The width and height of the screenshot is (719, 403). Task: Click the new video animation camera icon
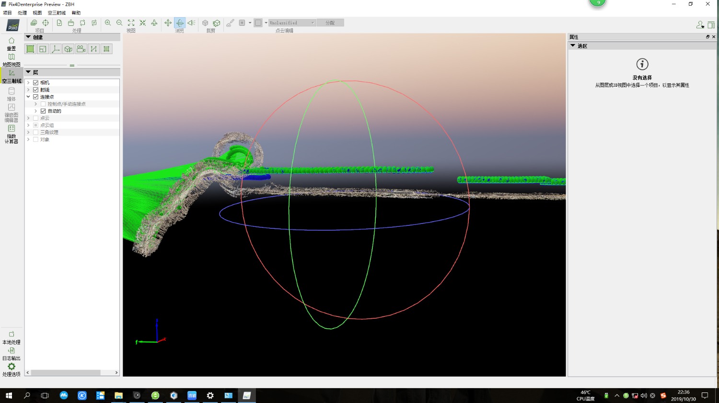pos(81,49)
